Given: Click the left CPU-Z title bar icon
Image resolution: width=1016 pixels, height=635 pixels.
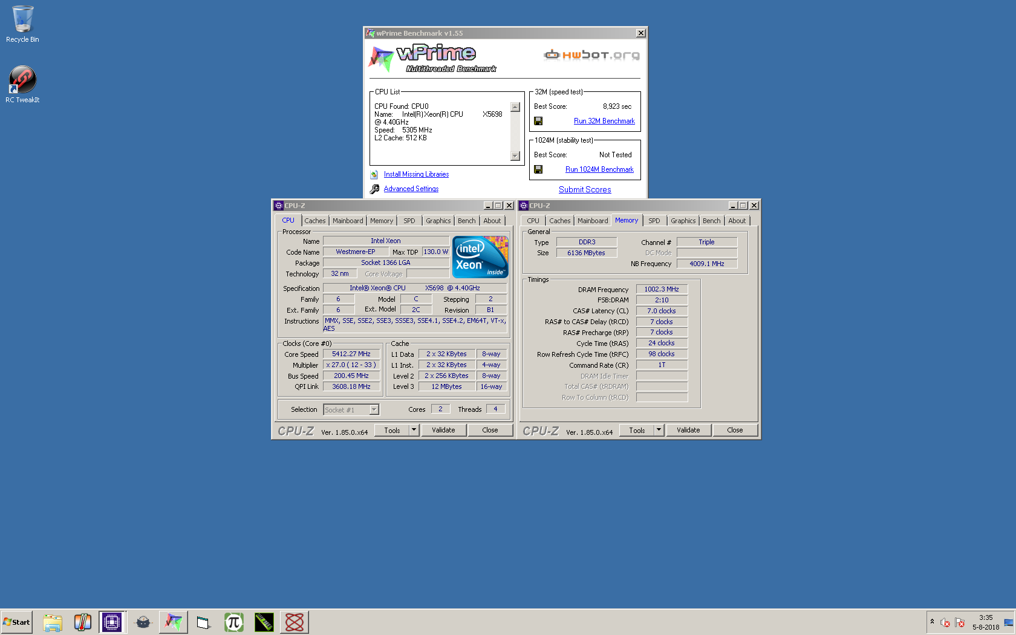Looking at the screenshot, I should click(x=279, y=206).
